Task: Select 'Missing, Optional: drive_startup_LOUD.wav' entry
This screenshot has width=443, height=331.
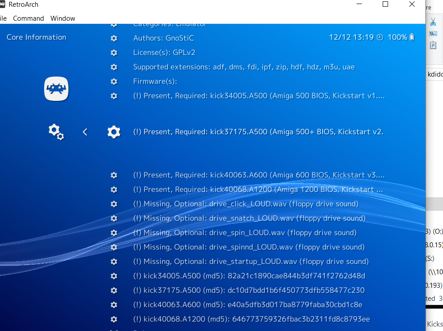Action: click(251, 262)
